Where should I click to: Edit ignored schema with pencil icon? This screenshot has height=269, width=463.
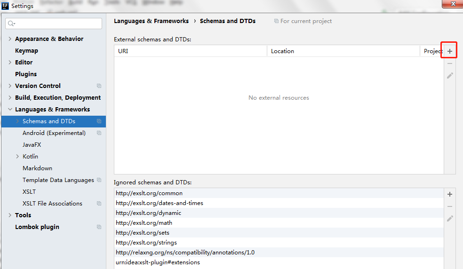[x=450, y=219]
